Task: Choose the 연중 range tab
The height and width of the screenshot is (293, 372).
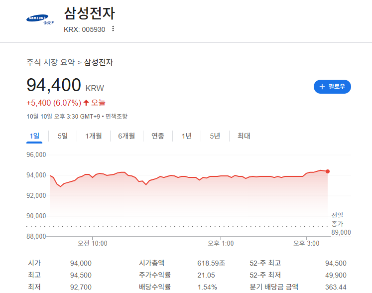Action: coord(158,136)
